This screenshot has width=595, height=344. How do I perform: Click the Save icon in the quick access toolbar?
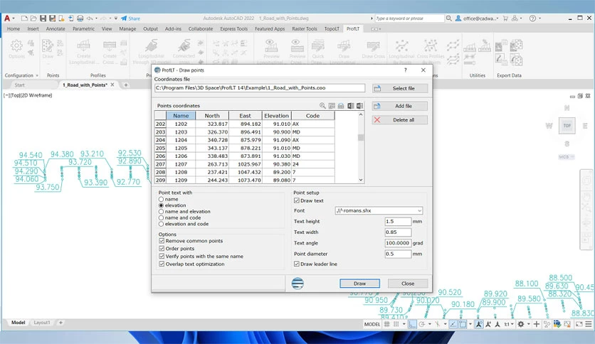43,18
